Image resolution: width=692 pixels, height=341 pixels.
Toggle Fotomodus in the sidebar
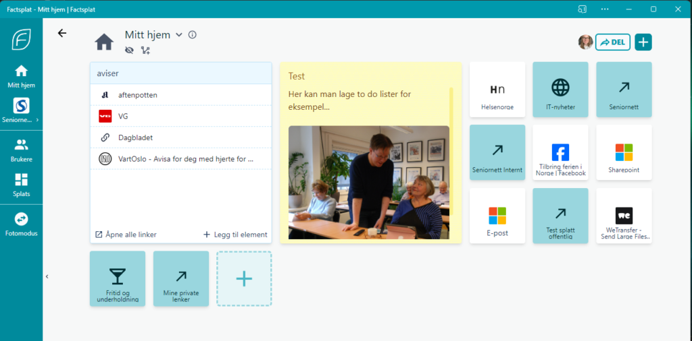coord(21,224)
